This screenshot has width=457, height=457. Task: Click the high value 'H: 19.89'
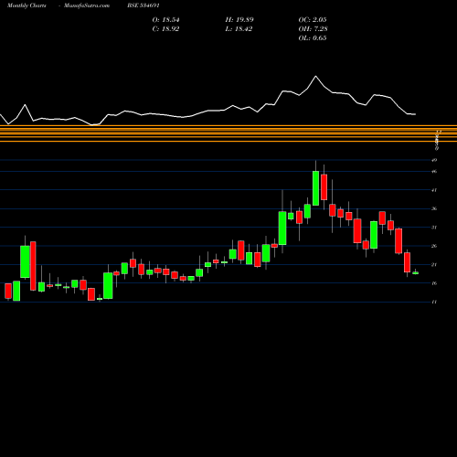(239, 20)
